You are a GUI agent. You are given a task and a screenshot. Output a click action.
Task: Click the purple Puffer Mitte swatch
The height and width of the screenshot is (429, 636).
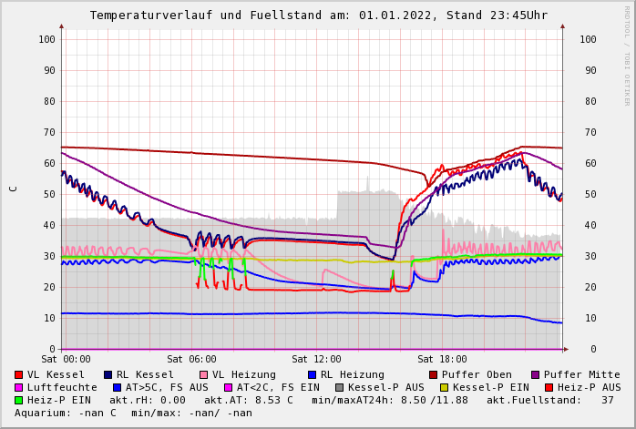(x=536, y=374)
